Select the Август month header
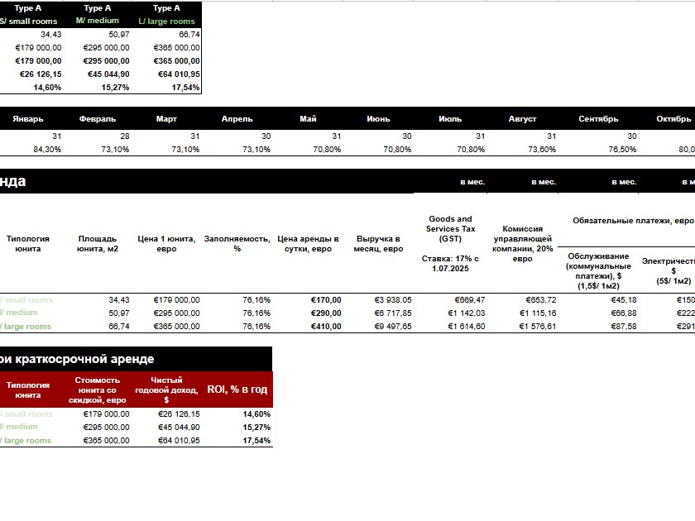 point(523,119)
